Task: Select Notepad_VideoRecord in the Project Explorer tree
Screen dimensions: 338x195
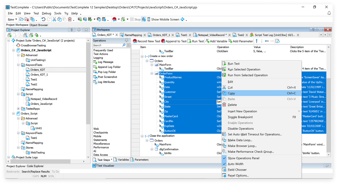Action: [x=44, y=99]
